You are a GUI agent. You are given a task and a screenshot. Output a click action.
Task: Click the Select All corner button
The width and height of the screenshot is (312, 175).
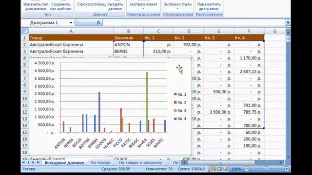(25, 31)
